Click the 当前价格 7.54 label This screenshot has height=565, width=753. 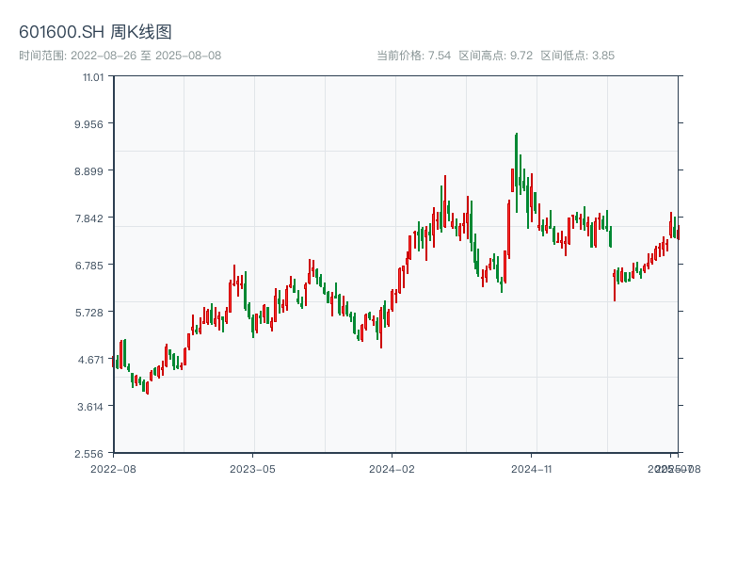pyautogui.click(x=413, y=56)
